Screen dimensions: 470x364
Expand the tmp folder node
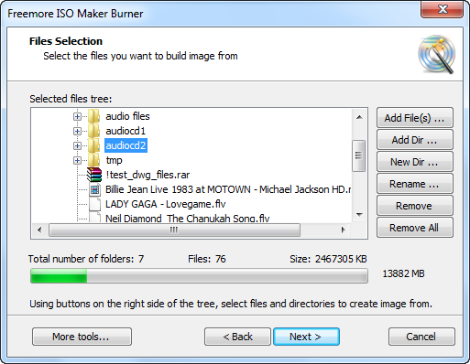(x=77, y=161)
